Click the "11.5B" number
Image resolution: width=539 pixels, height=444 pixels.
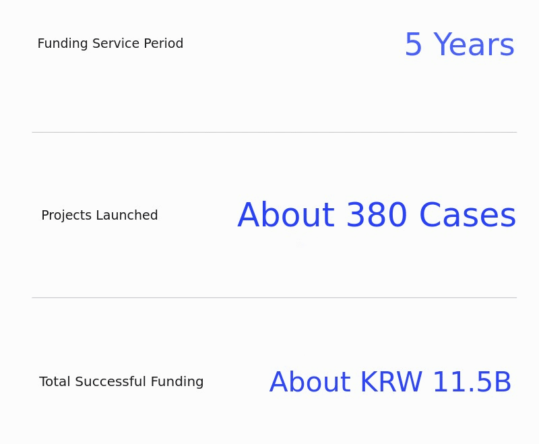pyautogui.click(x=472, y=383)
